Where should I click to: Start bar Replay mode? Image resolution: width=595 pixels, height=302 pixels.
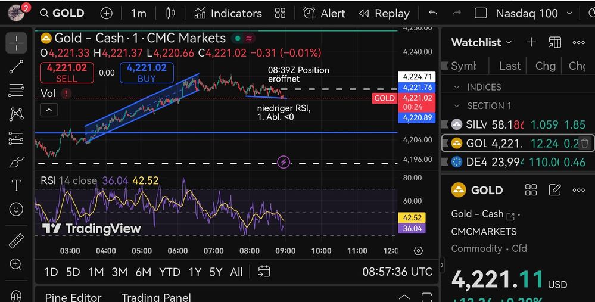click(384, 13)
